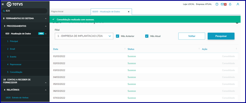The image size is (246, 103).
Task: Click Consolidado action for 02/03/2022
Action: click(x=228, y=63)
